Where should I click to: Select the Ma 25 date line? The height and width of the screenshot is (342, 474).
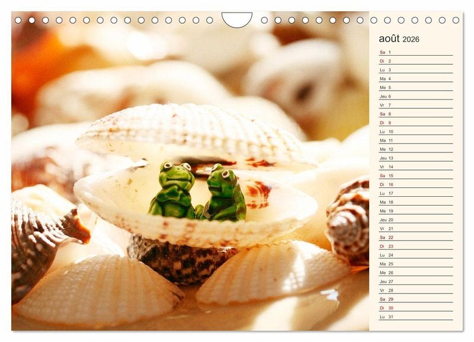coord(415,264)
